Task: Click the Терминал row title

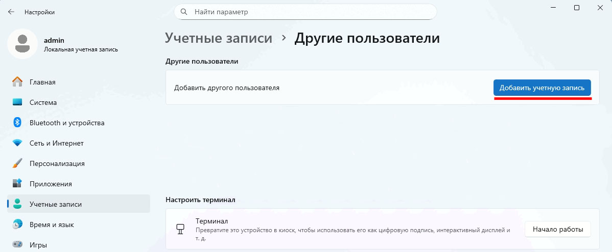Action: [x=211, y=221]
